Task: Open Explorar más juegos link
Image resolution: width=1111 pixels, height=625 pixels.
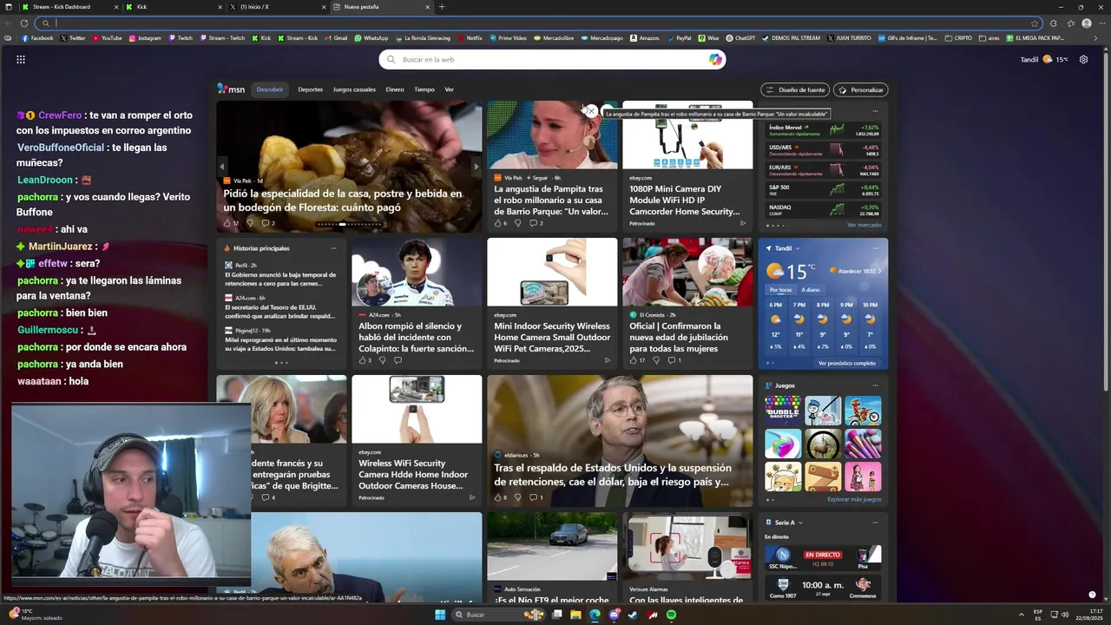Action: point(854,499)
